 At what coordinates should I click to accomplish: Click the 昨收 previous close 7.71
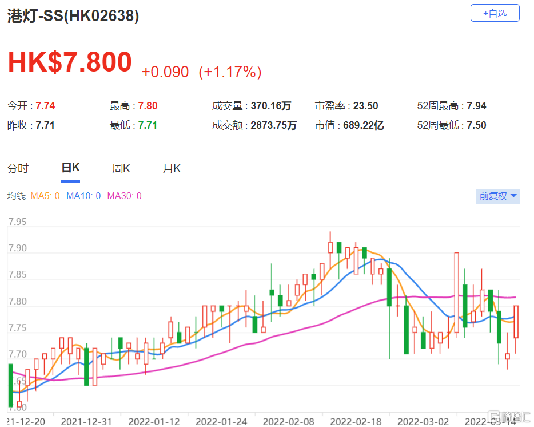(45, 125)
